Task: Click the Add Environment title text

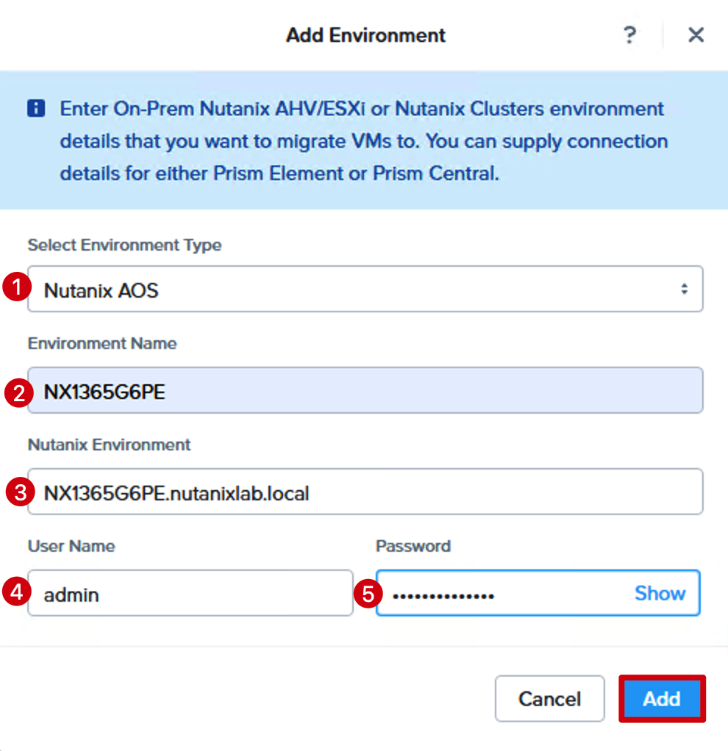Action: pyautogui.click(x=365, y=35)
